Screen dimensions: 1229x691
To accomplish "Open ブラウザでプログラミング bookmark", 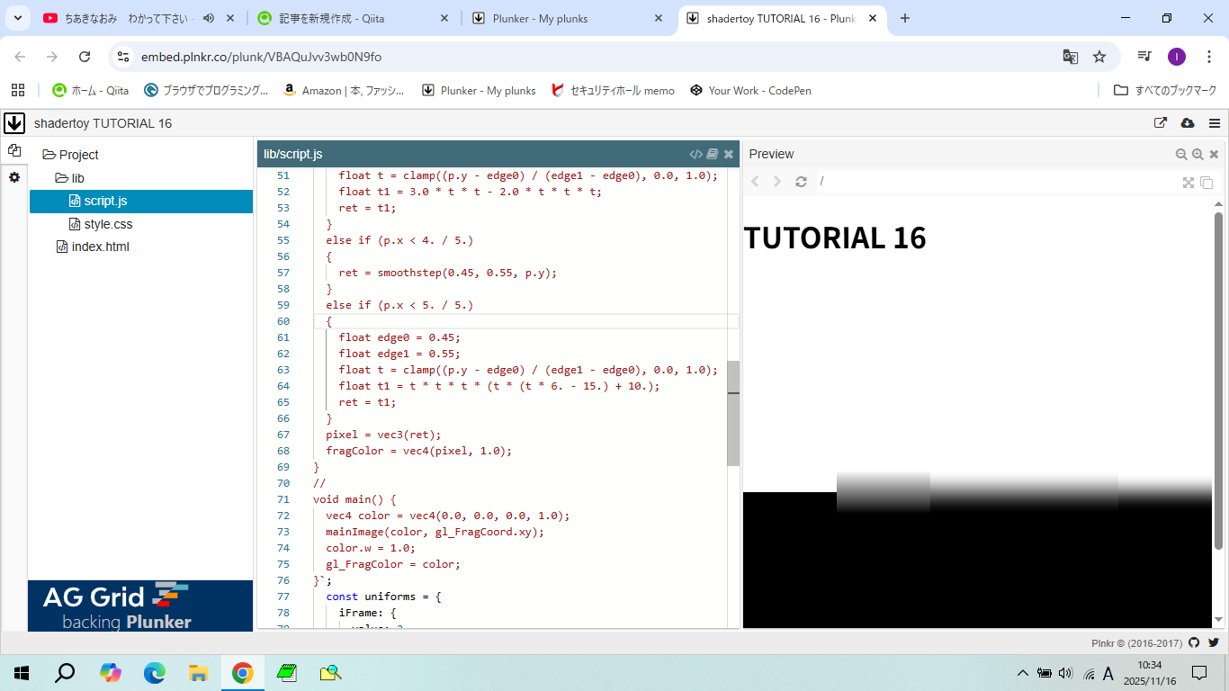I will point(206,90).
